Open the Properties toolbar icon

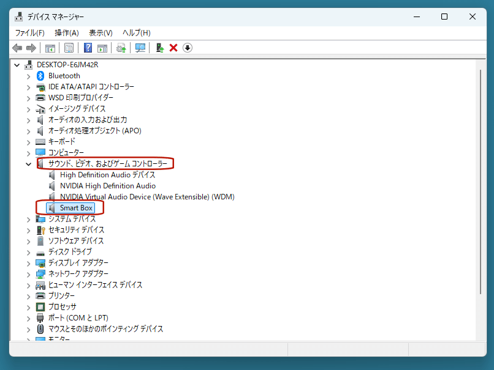click(69, 48)
